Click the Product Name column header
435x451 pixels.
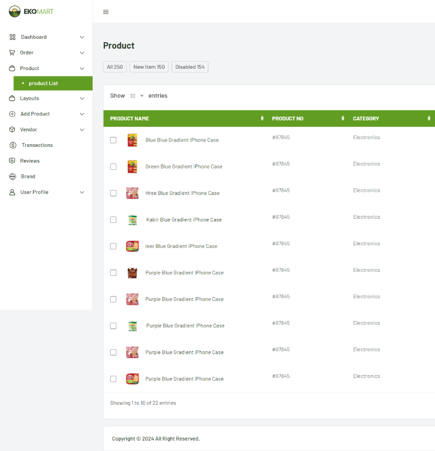[129, 119]
